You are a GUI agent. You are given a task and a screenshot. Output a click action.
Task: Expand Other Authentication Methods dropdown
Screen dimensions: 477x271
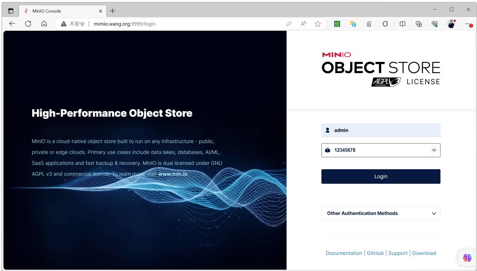(x=381, y=213)
